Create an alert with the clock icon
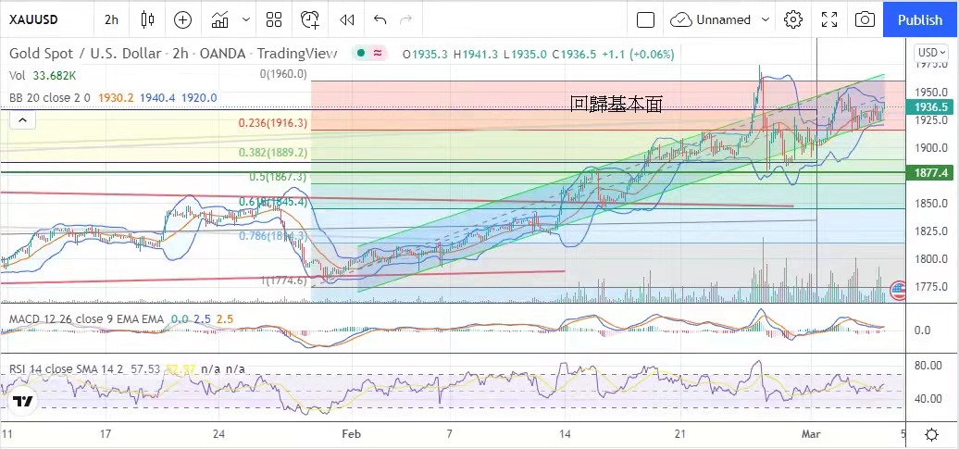 310,19
